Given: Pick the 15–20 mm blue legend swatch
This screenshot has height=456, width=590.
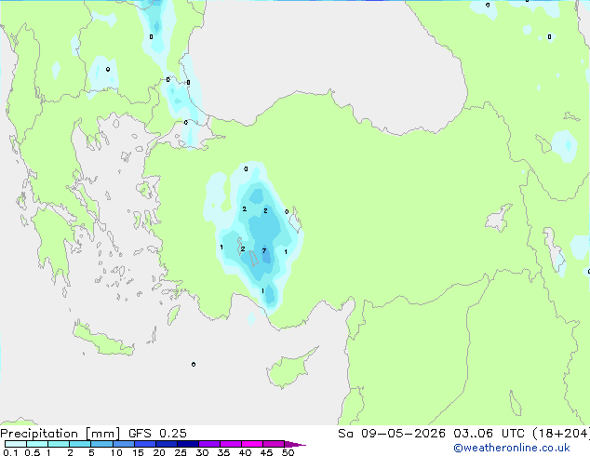Looking at the screenshot, I should [144, 444].
